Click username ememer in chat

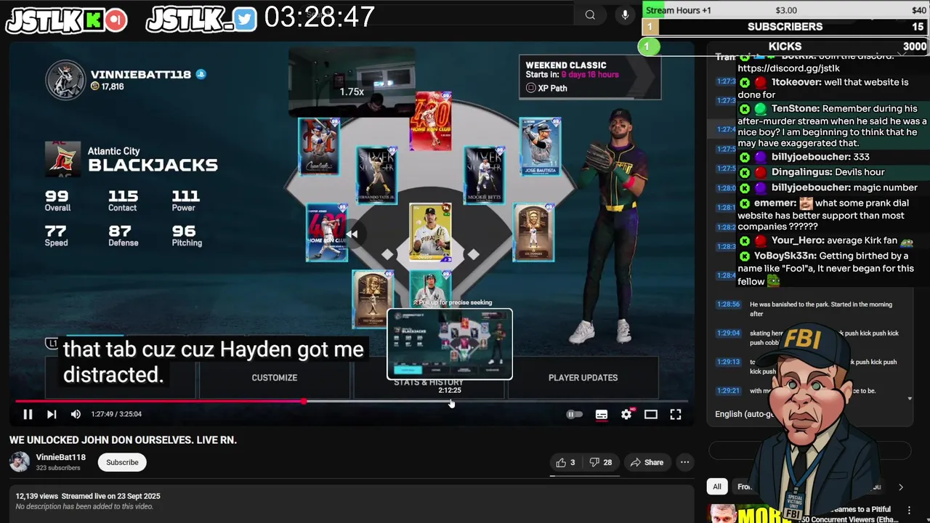coord(775,203)
